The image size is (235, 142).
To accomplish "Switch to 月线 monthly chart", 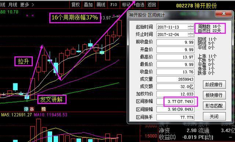I will pyautogui.click(x=12, y=5).
